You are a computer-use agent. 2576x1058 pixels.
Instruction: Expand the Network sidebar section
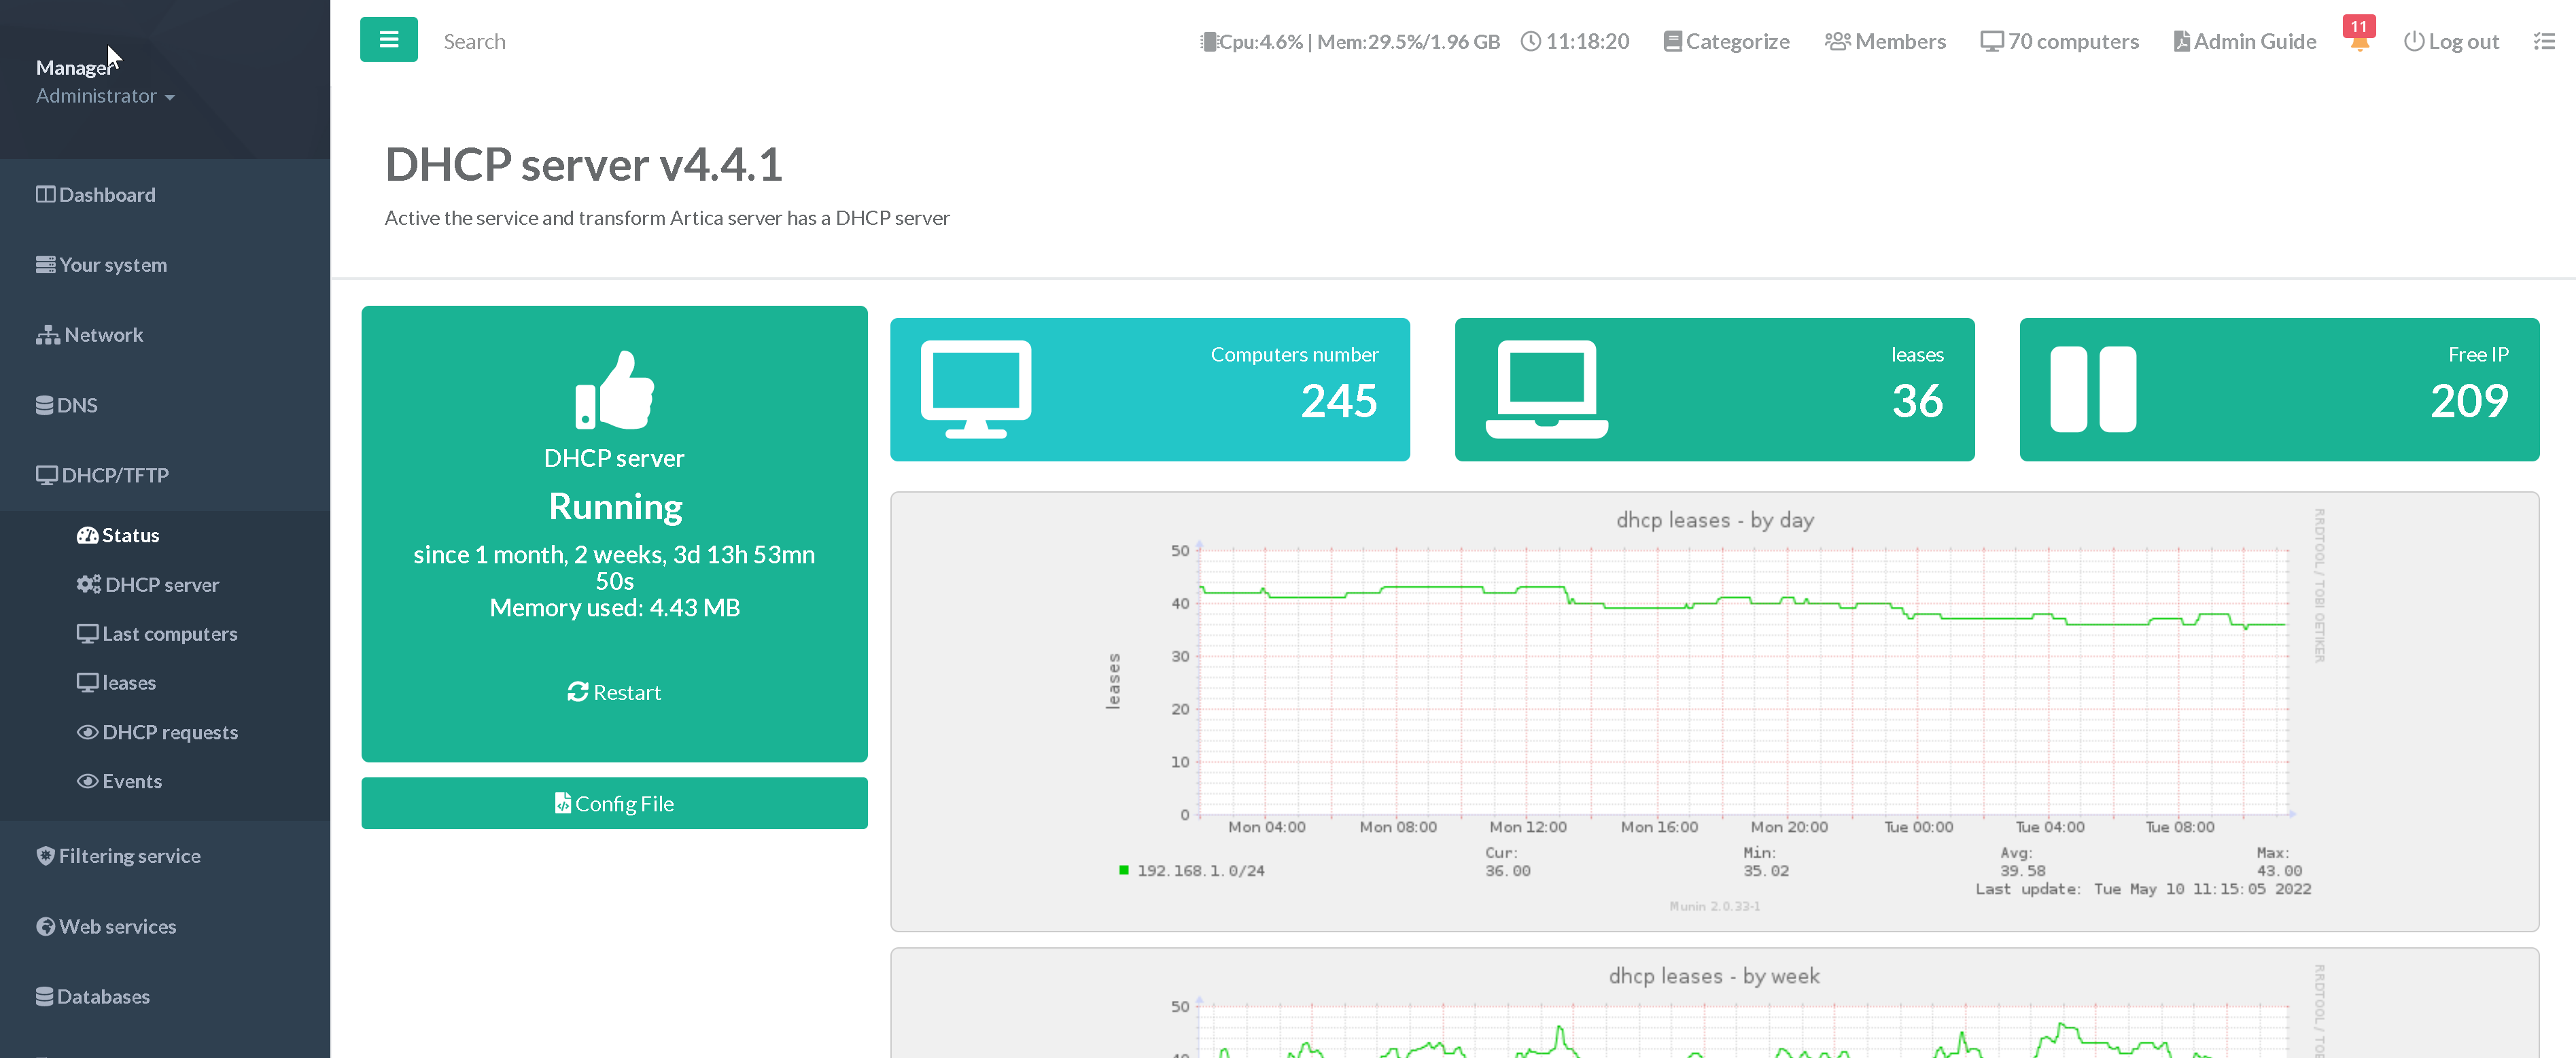(x=103, y=335)
